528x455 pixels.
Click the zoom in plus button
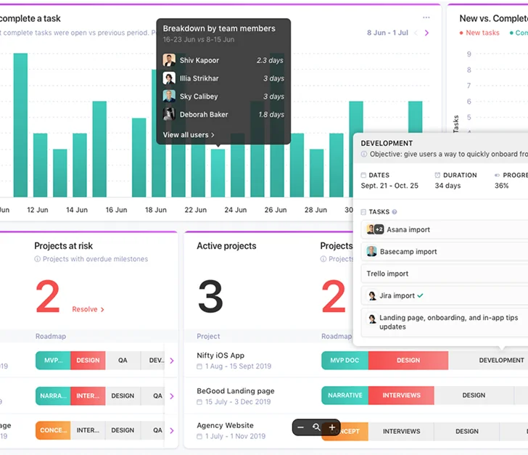click(332, 427)
